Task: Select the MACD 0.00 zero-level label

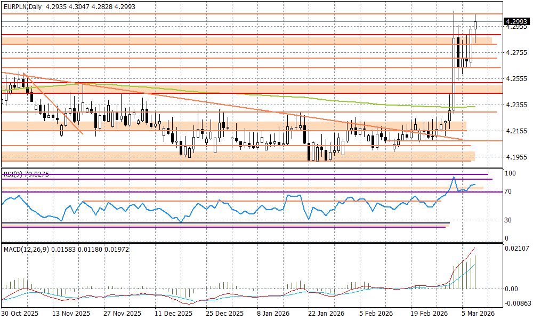Action: (512, 289)
